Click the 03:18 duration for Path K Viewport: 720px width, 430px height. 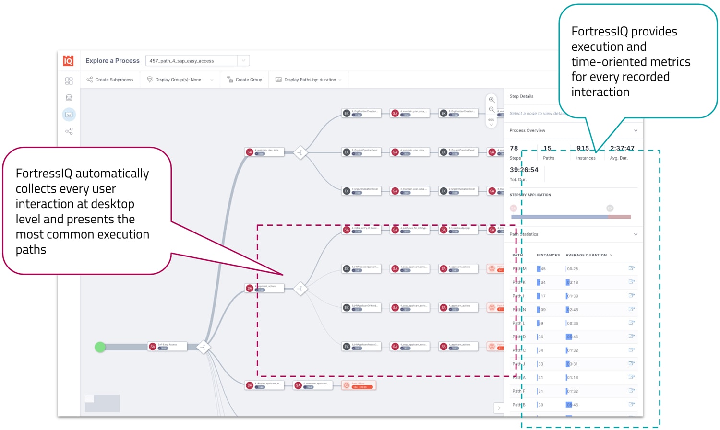pos(572,282)
